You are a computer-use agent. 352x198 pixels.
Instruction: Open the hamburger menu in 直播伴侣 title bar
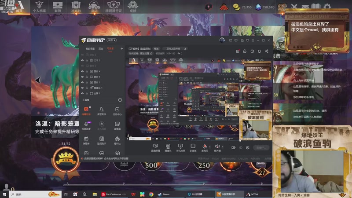(x=253, y=40)
